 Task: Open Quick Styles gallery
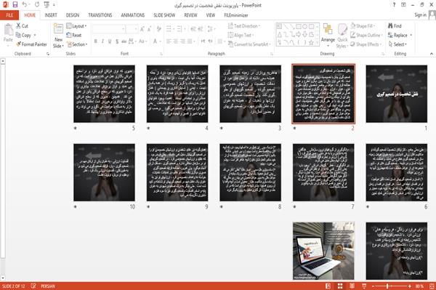click(342, 36)
